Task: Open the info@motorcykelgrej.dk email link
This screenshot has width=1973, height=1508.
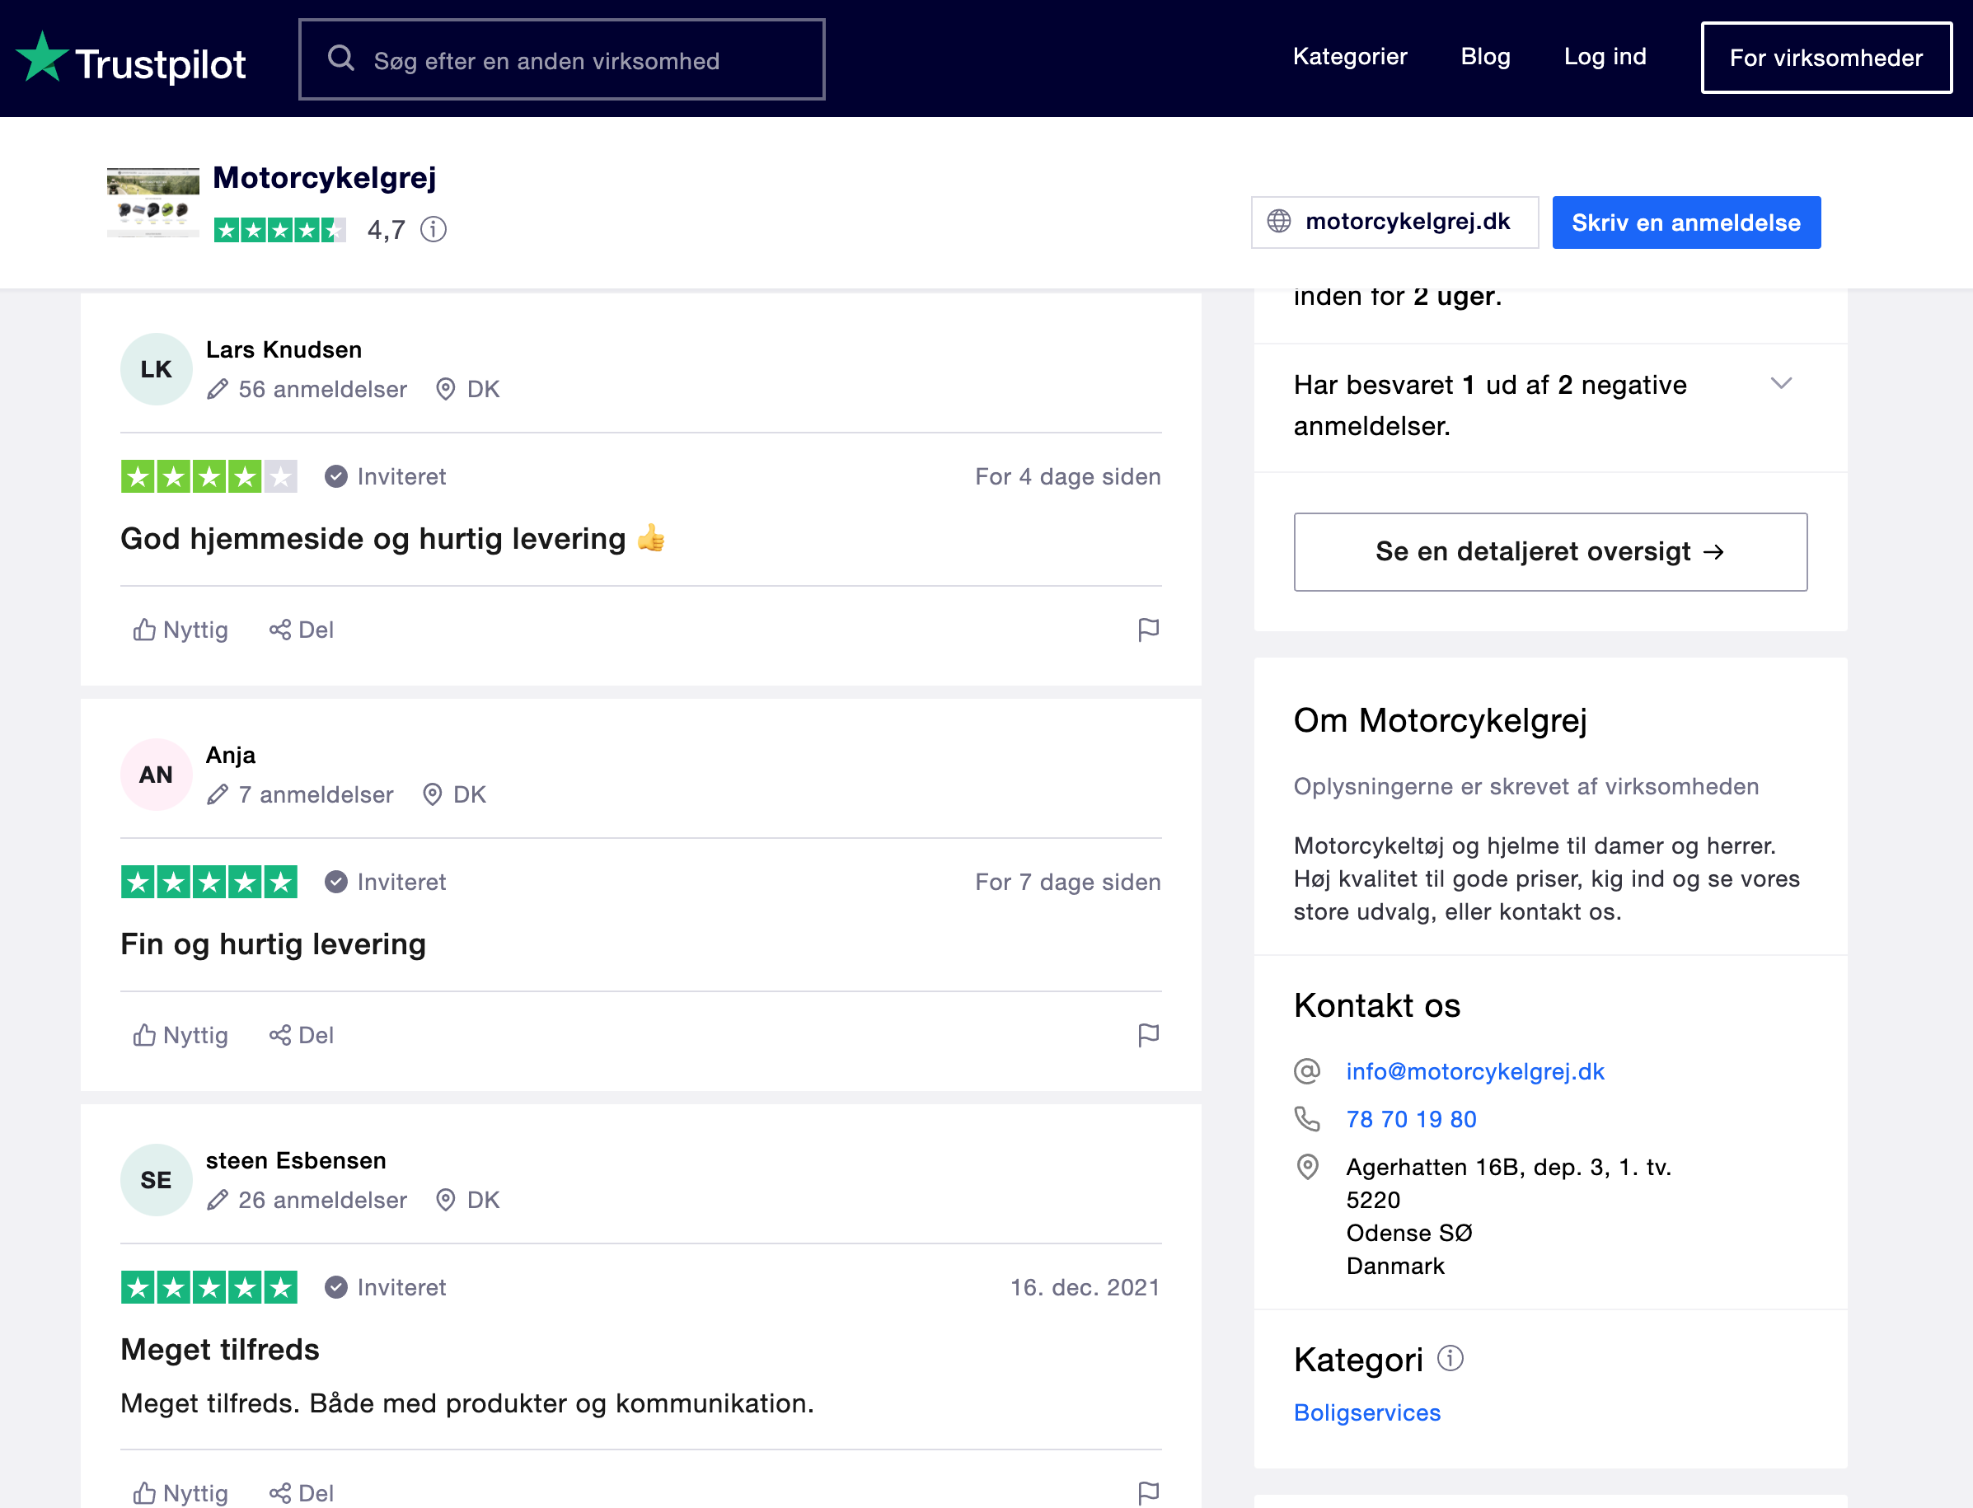Action: 1474,1071
